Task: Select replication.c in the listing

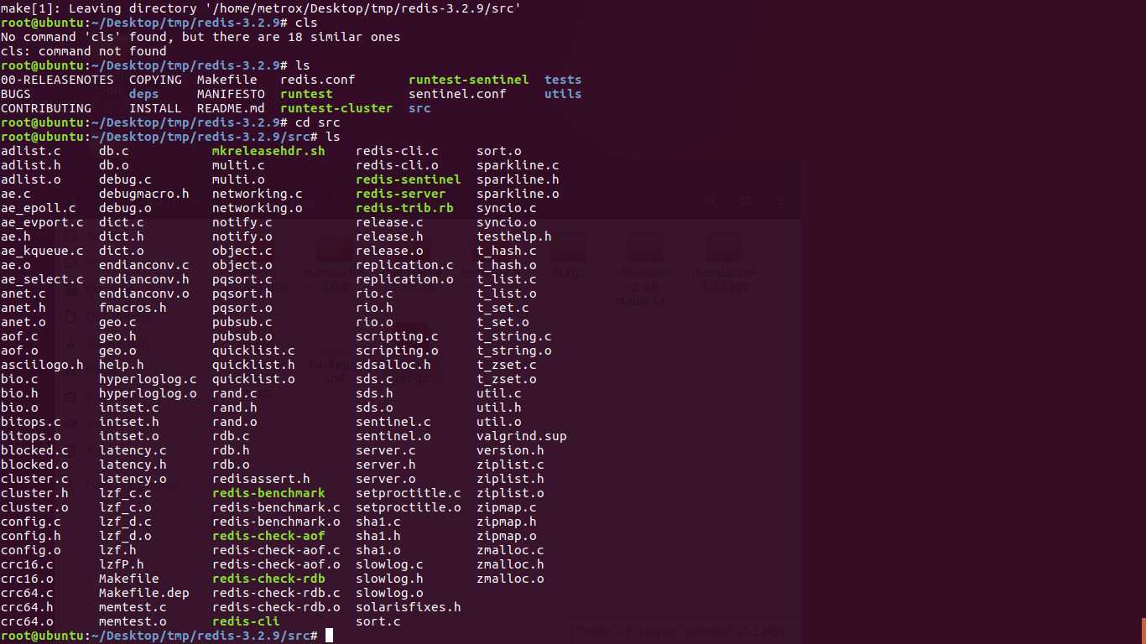Action: pyautogui.click(x=404, y=265)
